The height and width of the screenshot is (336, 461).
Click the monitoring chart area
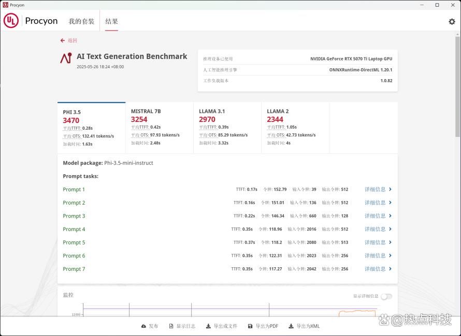229,310
